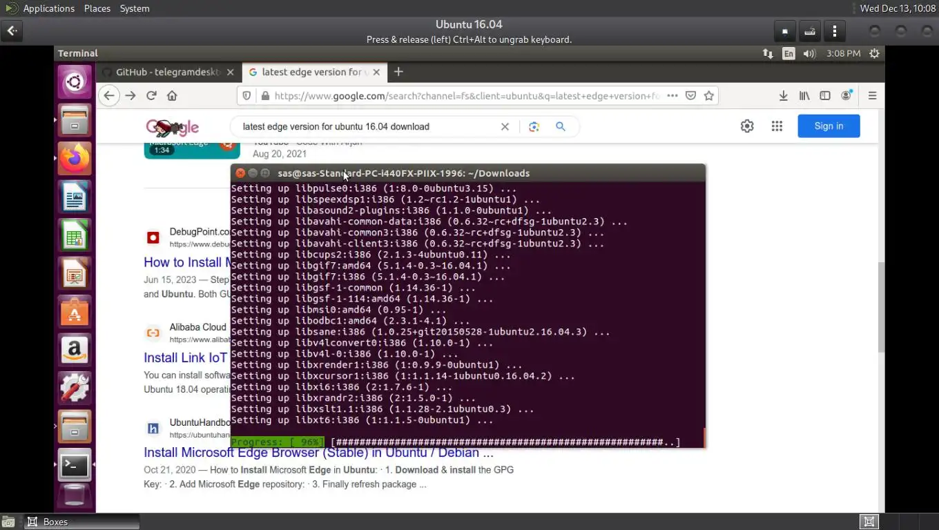Open Install Microsoft Edge Browser result
The height and width of the screenshot is (530, 939).
coord(318,453)
